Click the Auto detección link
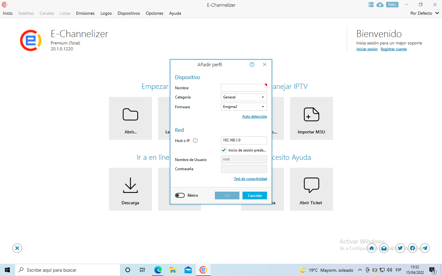This screenshot has height=276, width=442. [254, 117]
